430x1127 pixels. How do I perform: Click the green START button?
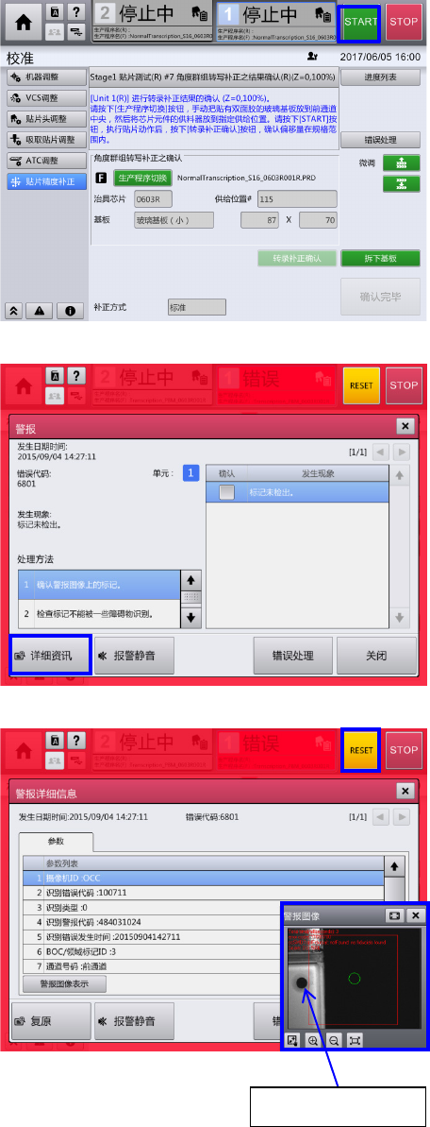click(360, 22)
